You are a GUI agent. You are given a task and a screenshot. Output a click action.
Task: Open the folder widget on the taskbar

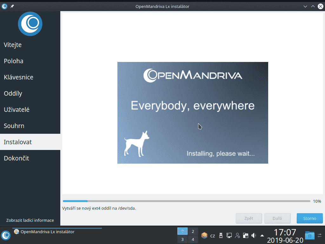(310, 235)
